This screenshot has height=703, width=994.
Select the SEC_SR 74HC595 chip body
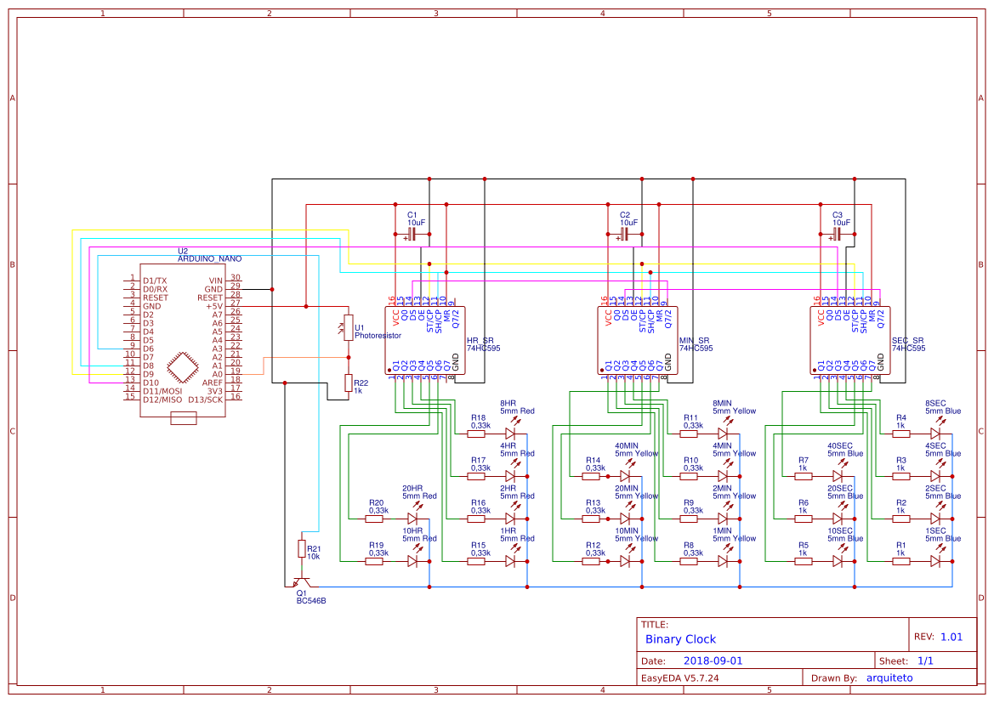click(x=850, y=341)
